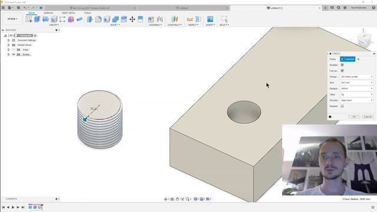Click the Save icon in the top bar
The height and width of the screenshot is (212, 377).
[18, 8]
